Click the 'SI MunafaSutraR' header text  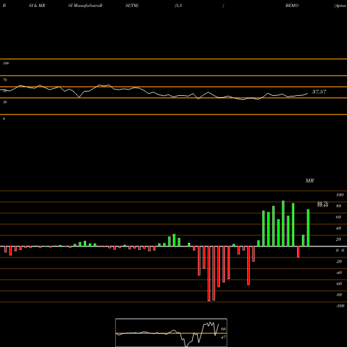[85, 6]
